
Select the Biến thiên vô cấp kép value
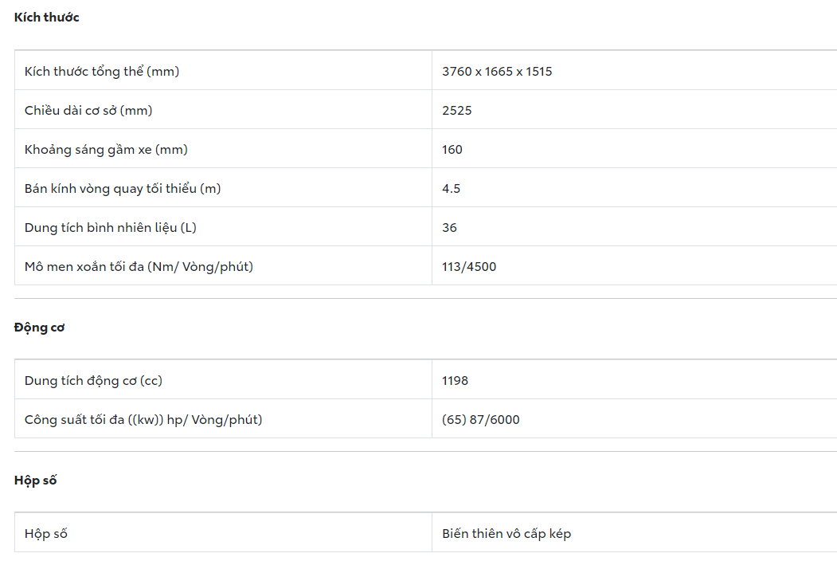[507, 534]
